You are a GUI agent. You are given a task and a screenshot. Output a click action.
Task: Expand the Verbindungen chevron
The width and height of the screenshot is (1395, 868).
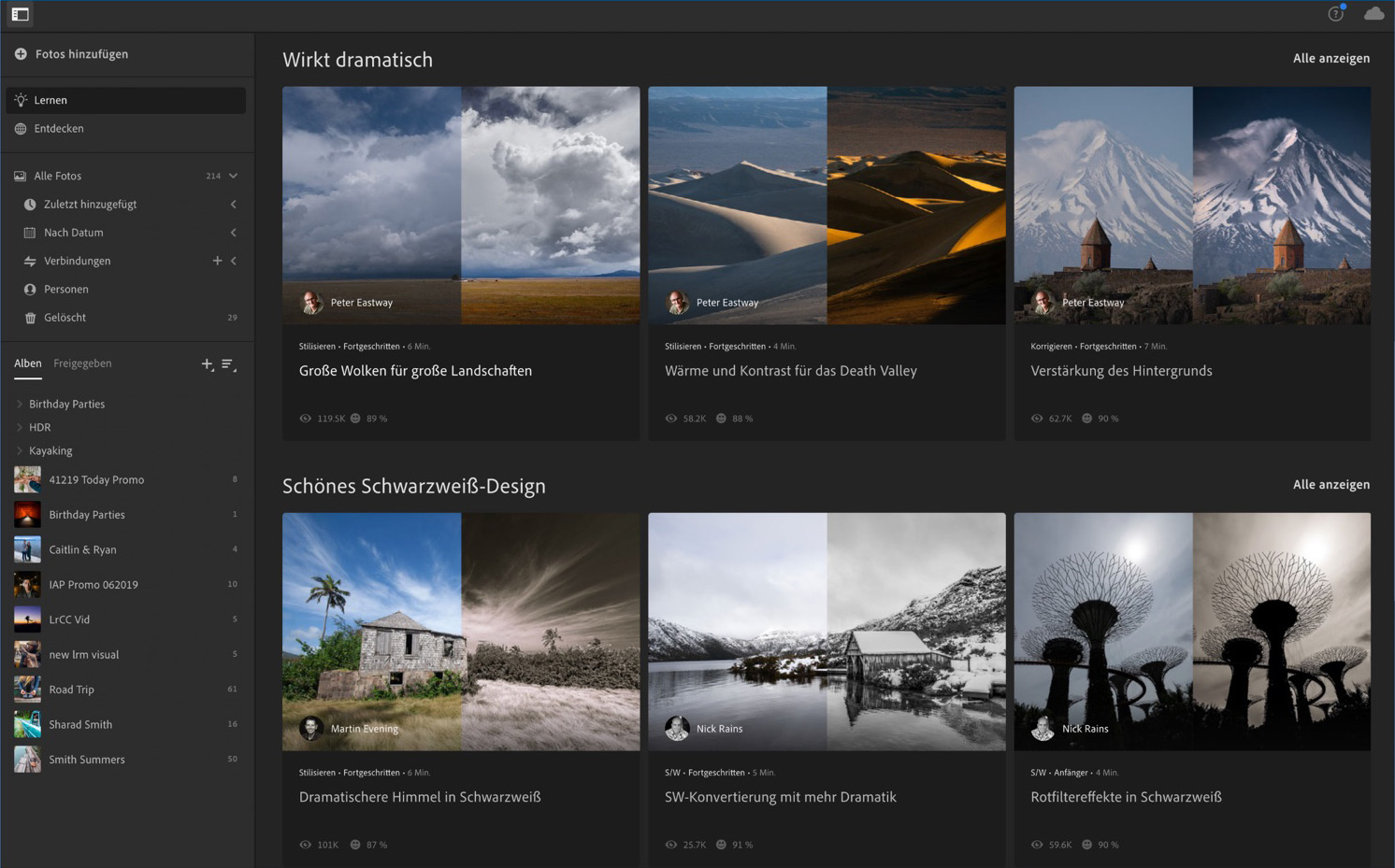(234, 261)
